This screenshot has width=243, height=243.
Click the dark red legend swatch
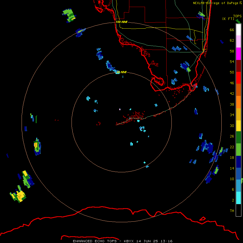click(x=238, y=66)
